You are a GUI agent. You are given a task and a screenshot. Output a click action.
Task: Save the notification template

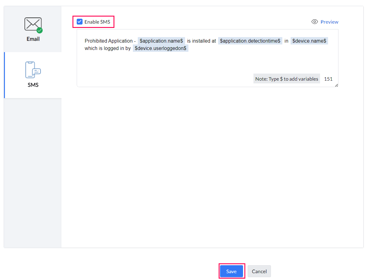point(232,271)
